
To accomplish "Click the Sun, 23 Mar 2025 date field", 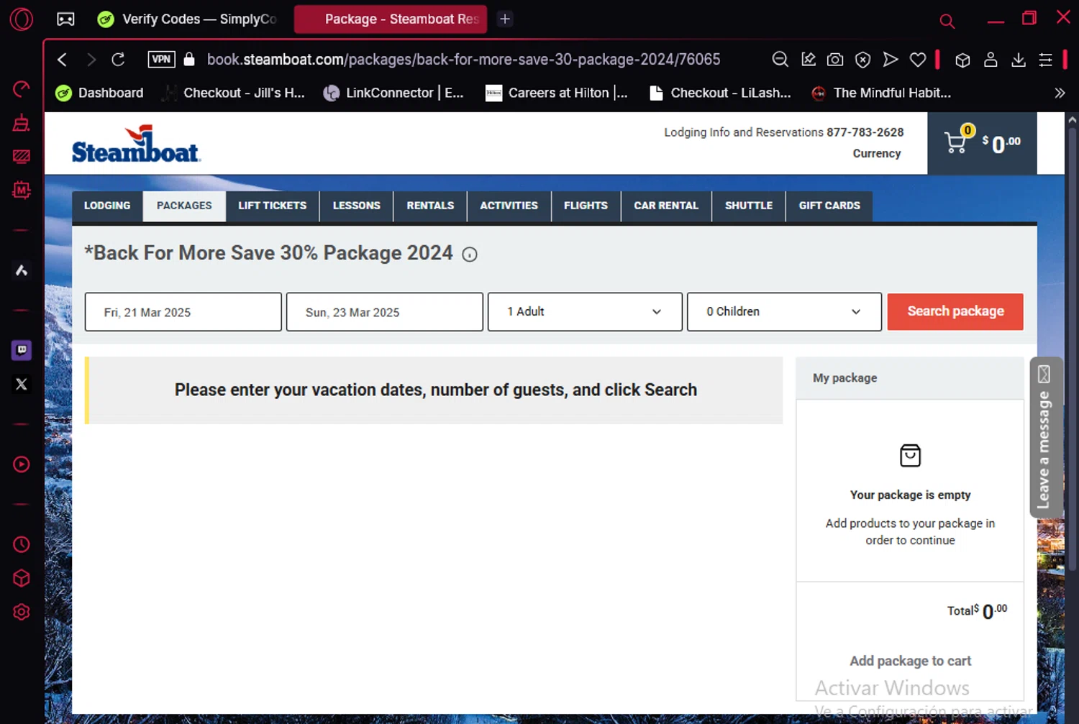I will (385, 312).
